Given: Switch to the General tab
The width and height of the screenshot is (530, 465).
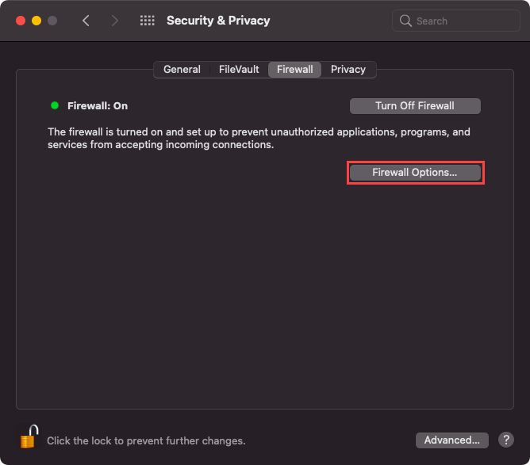Looking at the screenshot, I should coord(182,70).
